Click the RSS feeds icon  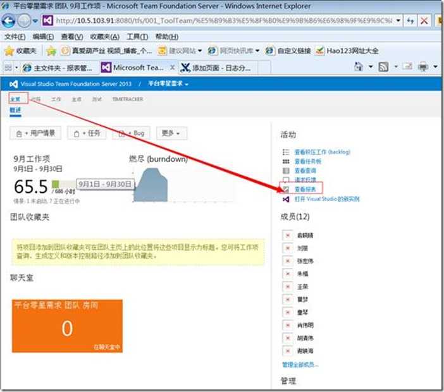coord(383,67)
